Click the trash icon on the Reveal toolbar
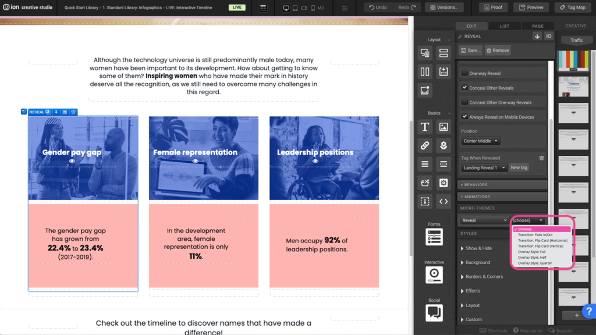The width and height of the screenshot is (596, 335). coord(73,112)
